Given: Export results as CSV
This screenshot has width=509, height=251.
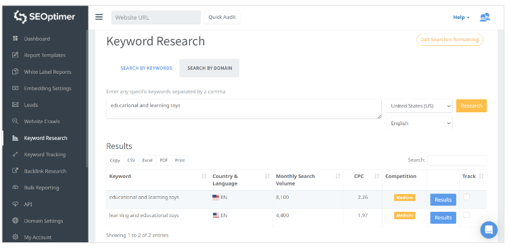Looking at the screenshot, I should (x=131, y=160).
